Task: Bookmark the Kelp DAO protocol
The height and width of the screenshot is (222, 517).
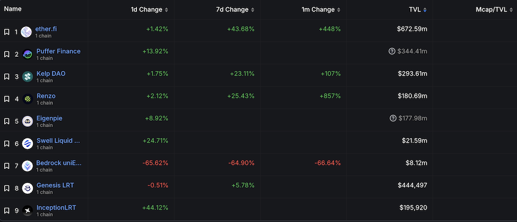Action: [x=7, y=77]
